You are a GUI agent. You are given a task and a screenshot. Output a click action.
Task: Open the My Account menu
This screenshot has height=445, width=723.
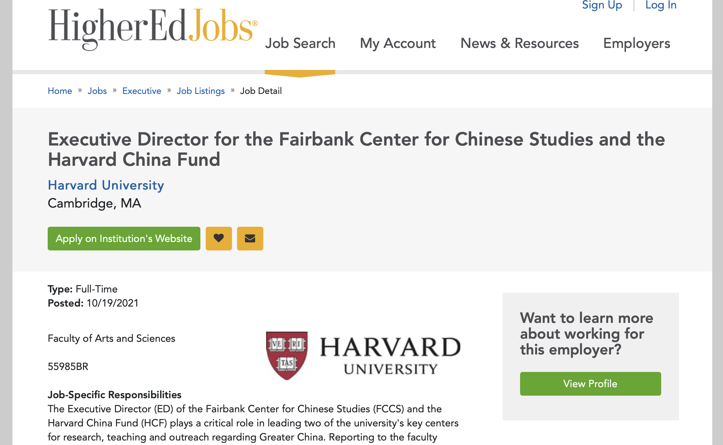click(398, 43)
